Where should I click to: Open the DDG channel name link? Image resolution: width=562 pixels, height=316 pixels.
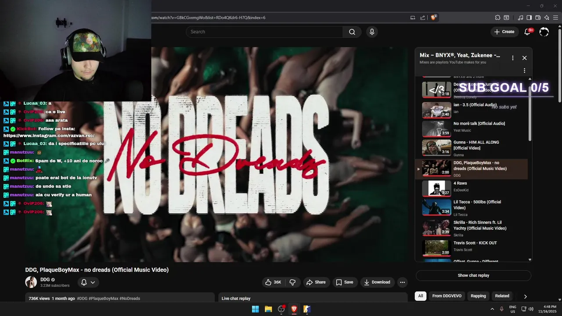tap(45, 280)
